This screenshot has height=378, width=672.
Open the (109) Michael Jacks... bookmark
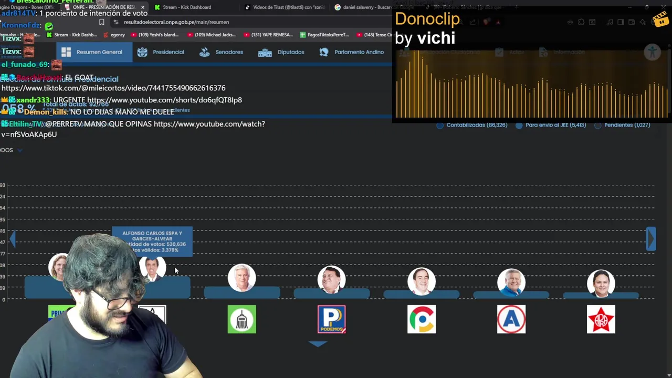tap(211, 35)
